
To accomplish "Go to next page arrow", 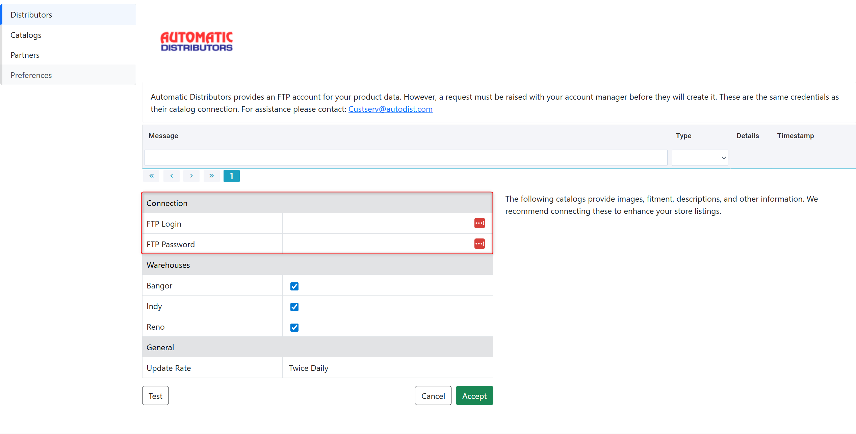I will 191,176.
